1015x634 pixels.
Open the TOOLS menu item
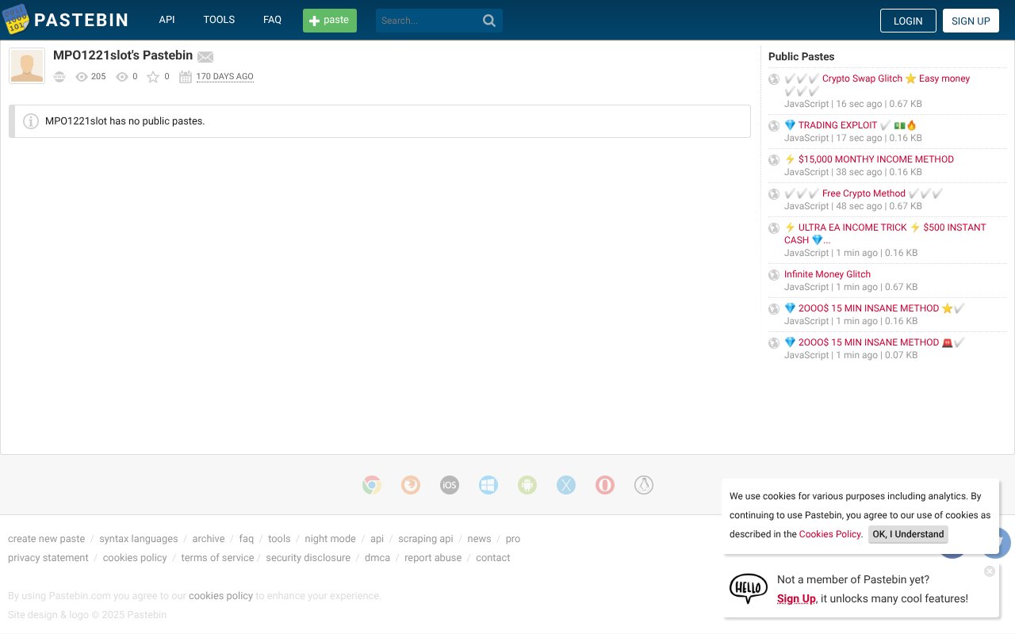[x=219, y=19]
